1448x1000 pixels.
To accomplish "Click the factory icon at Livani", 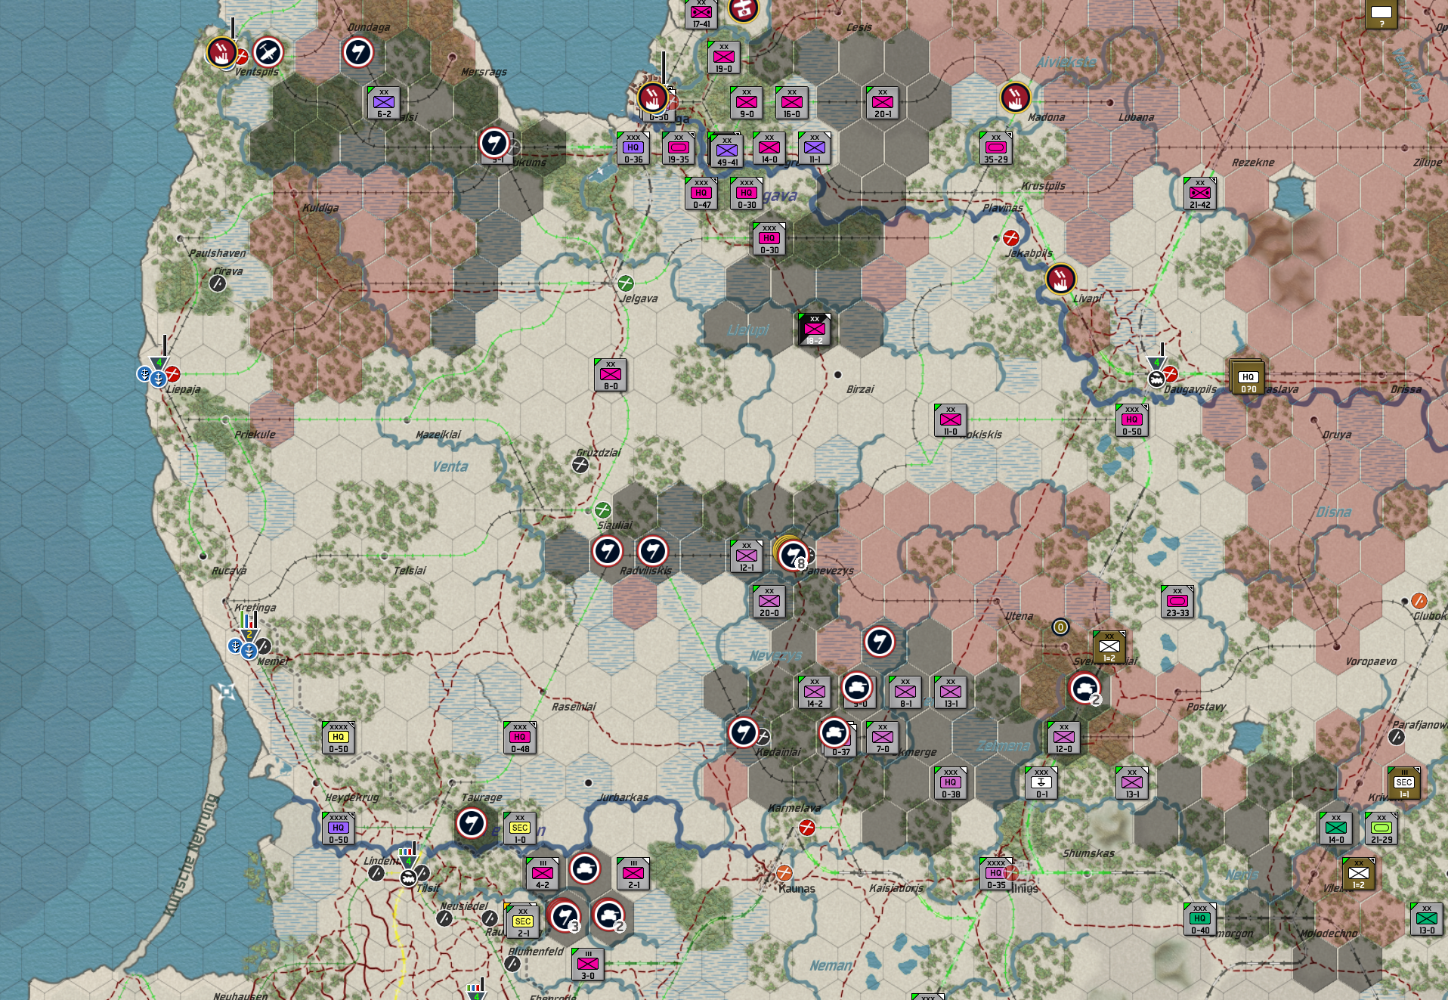I will (x=1060, y=279).
